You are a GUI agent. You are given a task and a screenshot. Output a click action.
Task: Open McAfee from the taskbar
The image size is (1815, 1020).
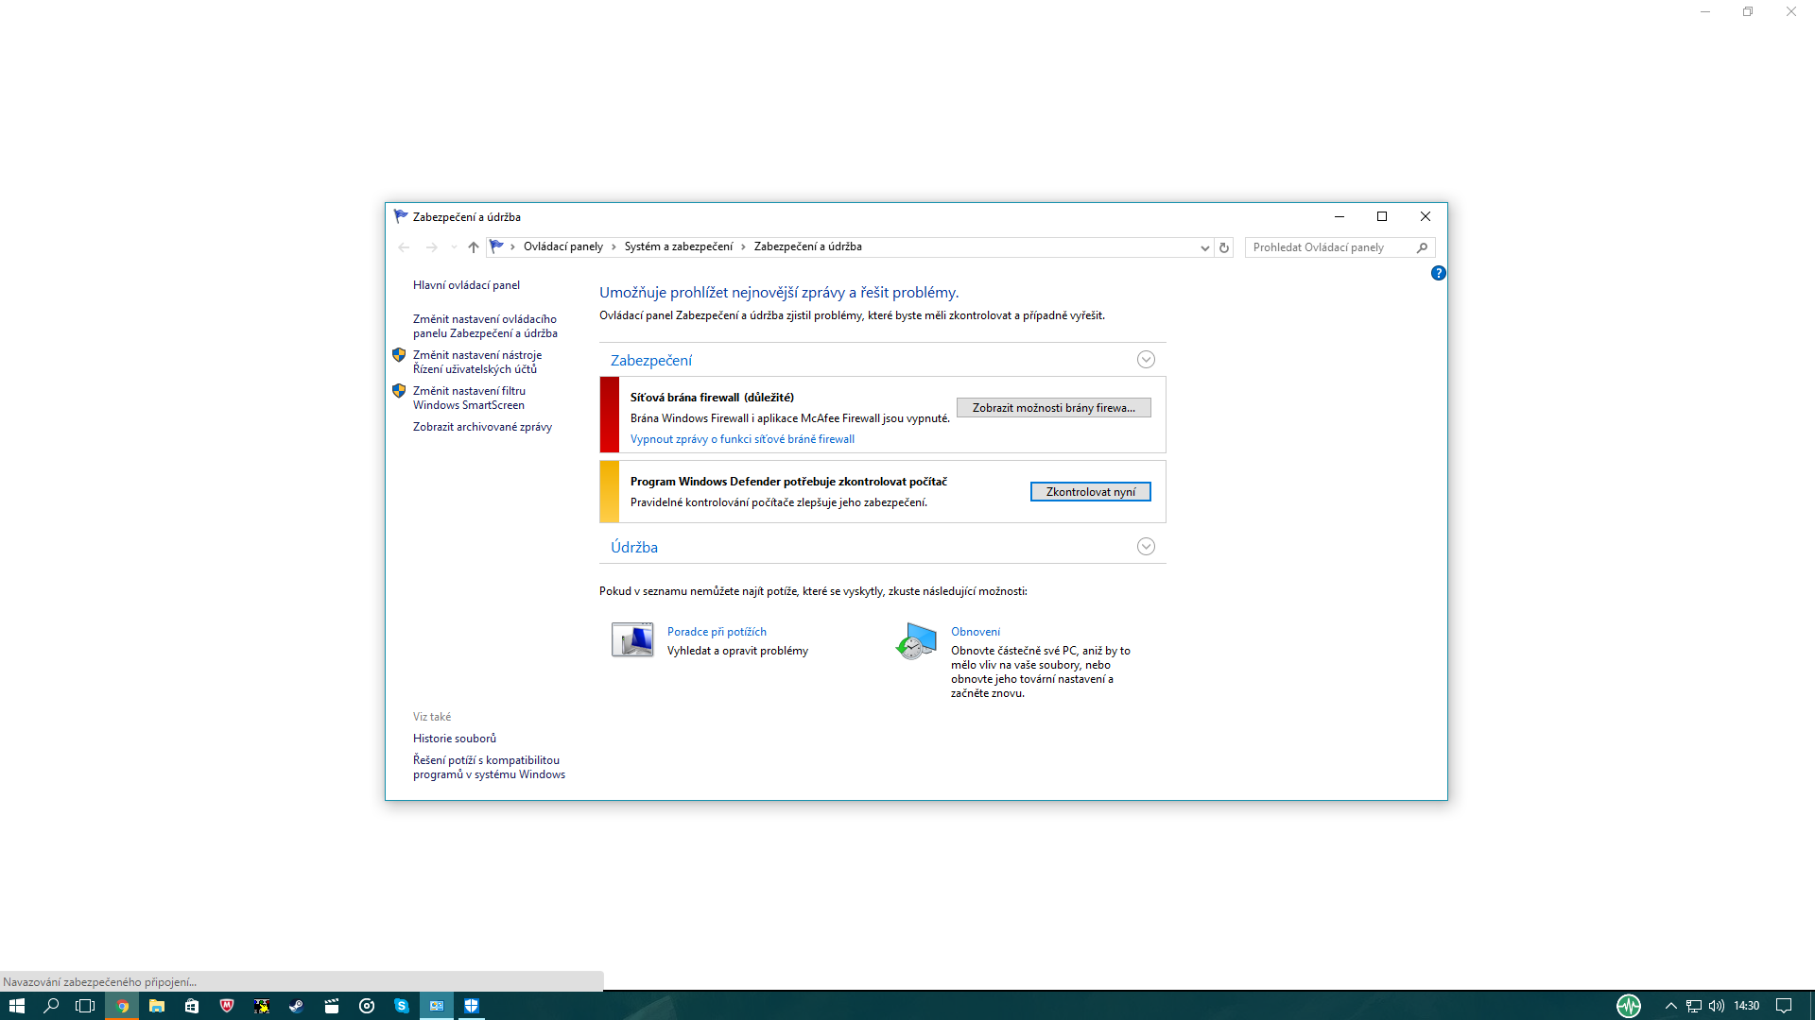pos(227,1006)
